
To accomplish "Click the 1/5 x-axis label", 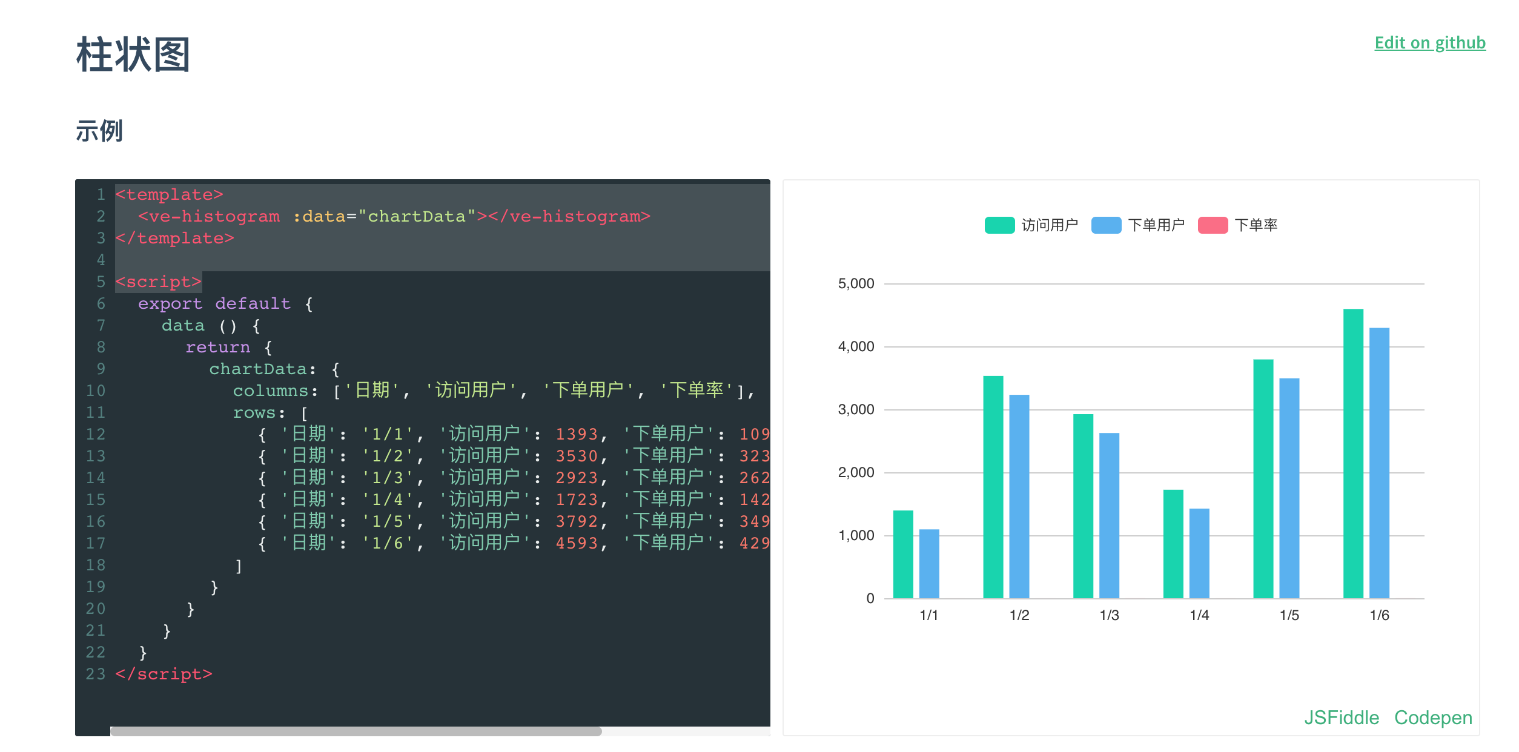I will [x=1289, y=615].
